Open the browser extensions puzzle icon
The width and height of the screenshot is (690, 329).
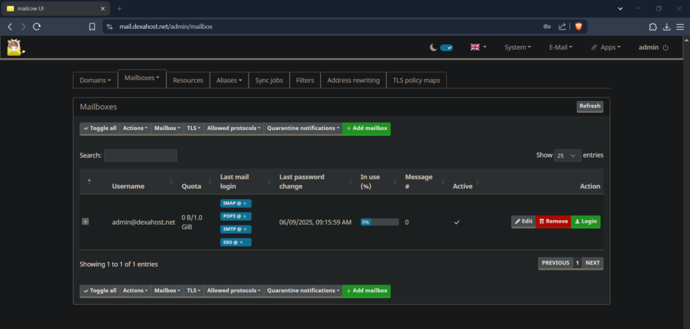click(x=653, y=27)
